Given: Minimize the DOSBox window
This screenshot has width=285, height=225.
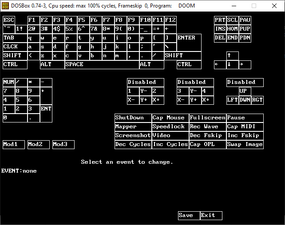Looking at the screenshot, I should point(234,6).
